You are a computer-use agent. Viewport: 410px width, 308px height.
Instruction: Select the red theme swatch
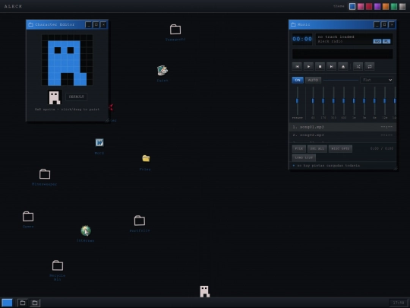tap(369, 7)
